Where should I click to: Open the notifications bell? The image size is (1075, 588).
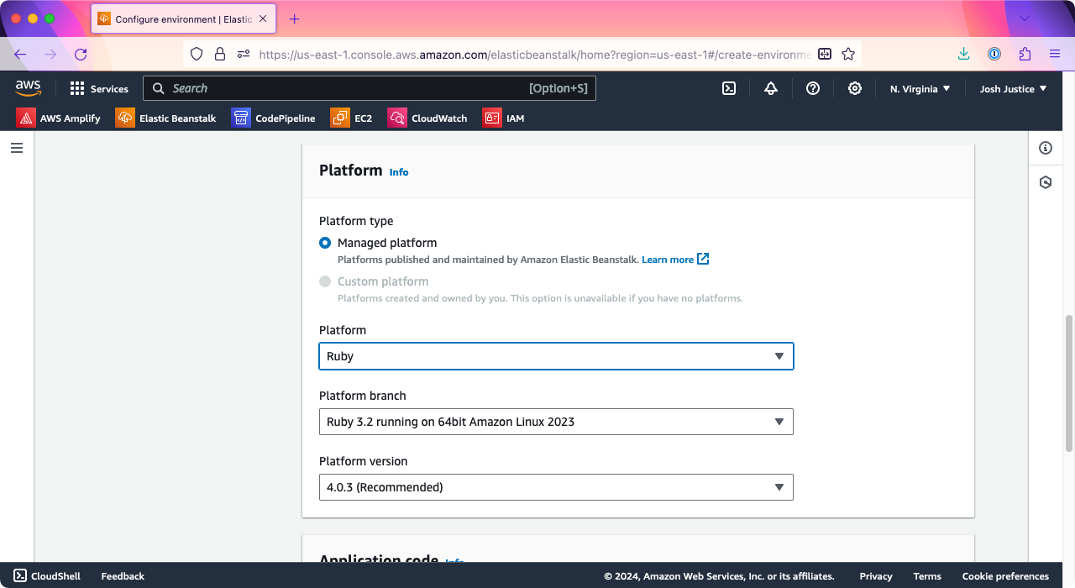(771, 88)
